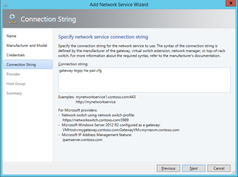
Task: Cancel the wizard
Action: [x=219, y=168]
